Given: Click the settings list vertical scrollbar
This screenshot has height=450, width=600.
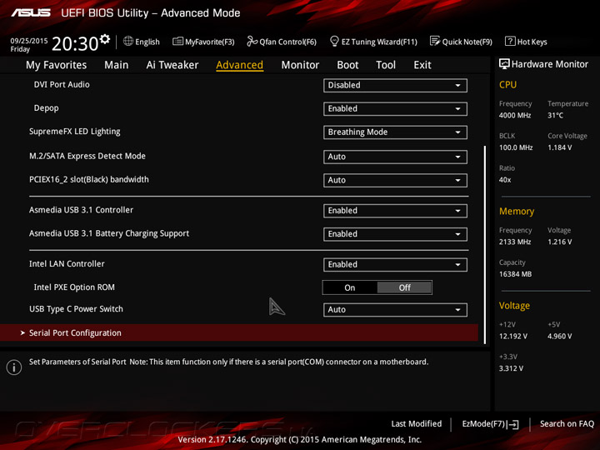Looking at the screenshot, I should click(485, 245).
